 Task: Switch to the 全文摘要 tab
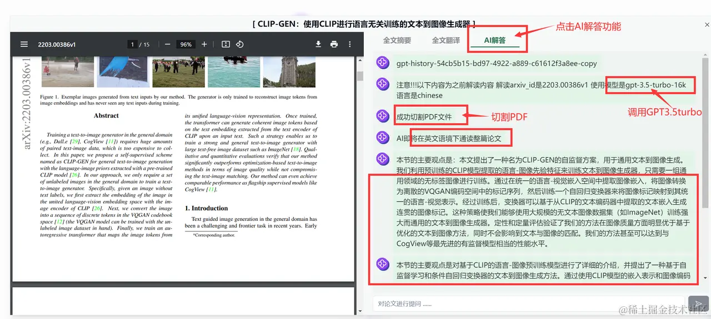[x=397, y=40]
